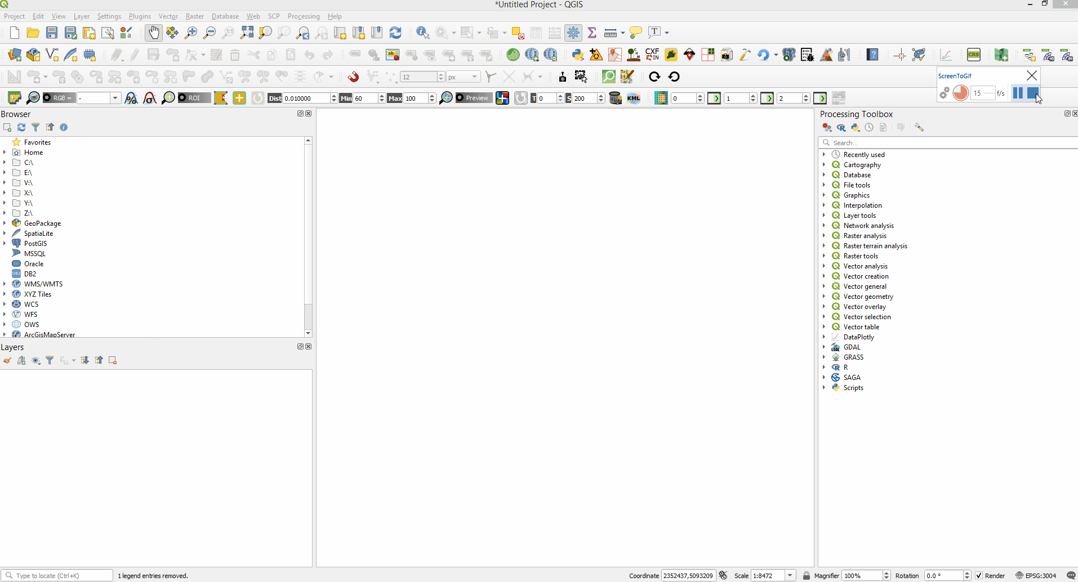1078x582 pixels.
Task: Open Layer Styling panel icon in Layers
Action: coord(7,360)
